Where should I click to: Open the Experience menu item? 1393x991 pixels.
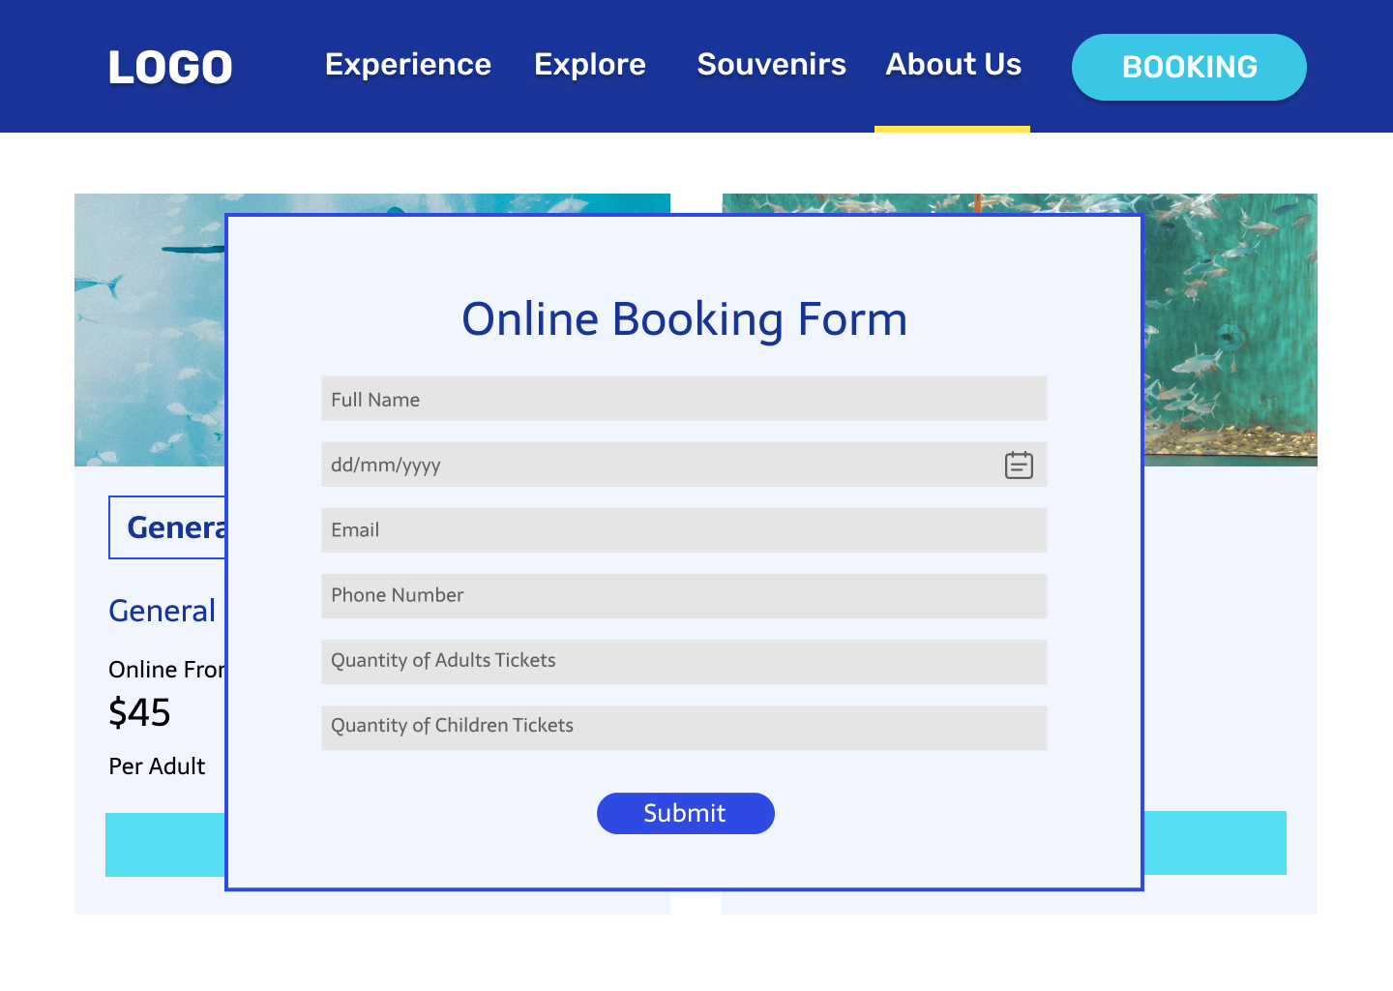pos(408,65)
